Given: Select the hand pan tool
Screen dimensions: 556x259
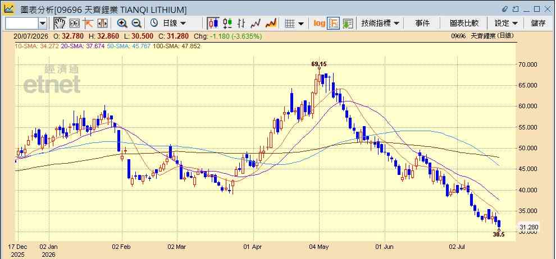Looking at the screenshot, I should [60, 24].
